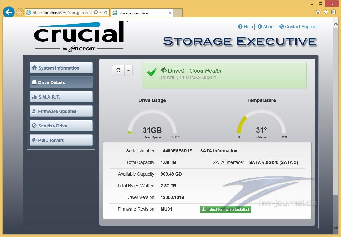Click the Drive Usage gauge
341x237 pixels.
pyautogui.click(x=152, y=124)
